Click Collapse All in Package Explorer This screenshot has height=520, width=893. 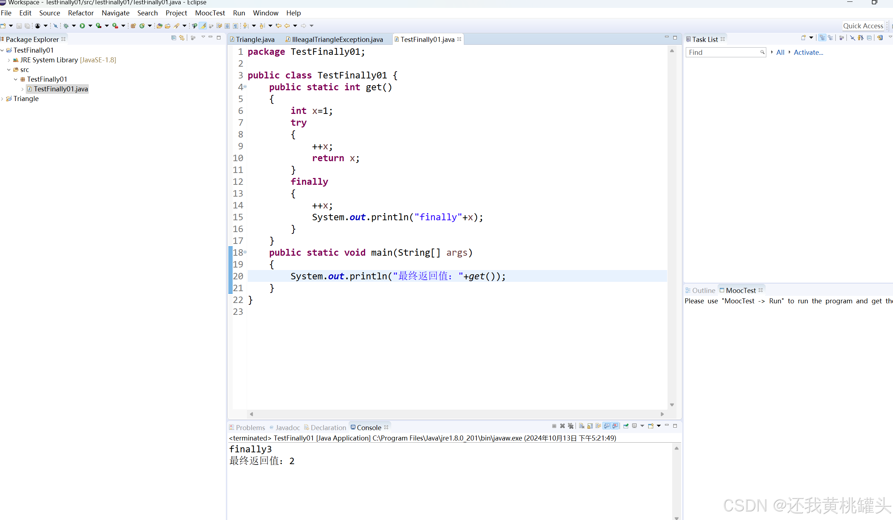(x=174, y=38)
